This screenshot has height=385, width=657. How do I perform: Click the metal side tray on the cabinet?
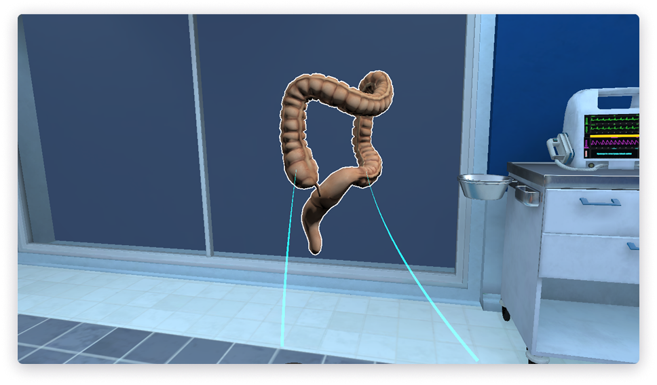(526, 195)
